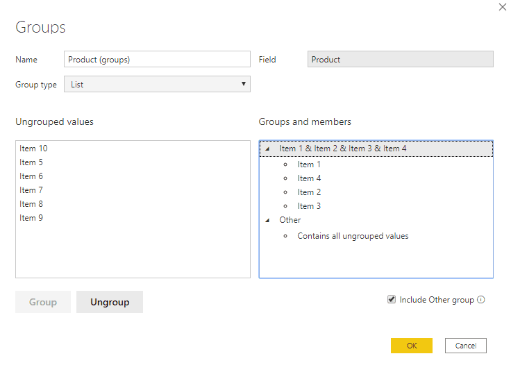
Task: Click the info icon beside Include Other group
Action: 481,300
